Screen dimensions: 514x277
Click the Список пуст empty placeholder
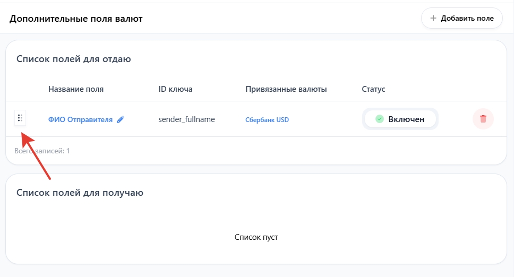coord(256,237)
